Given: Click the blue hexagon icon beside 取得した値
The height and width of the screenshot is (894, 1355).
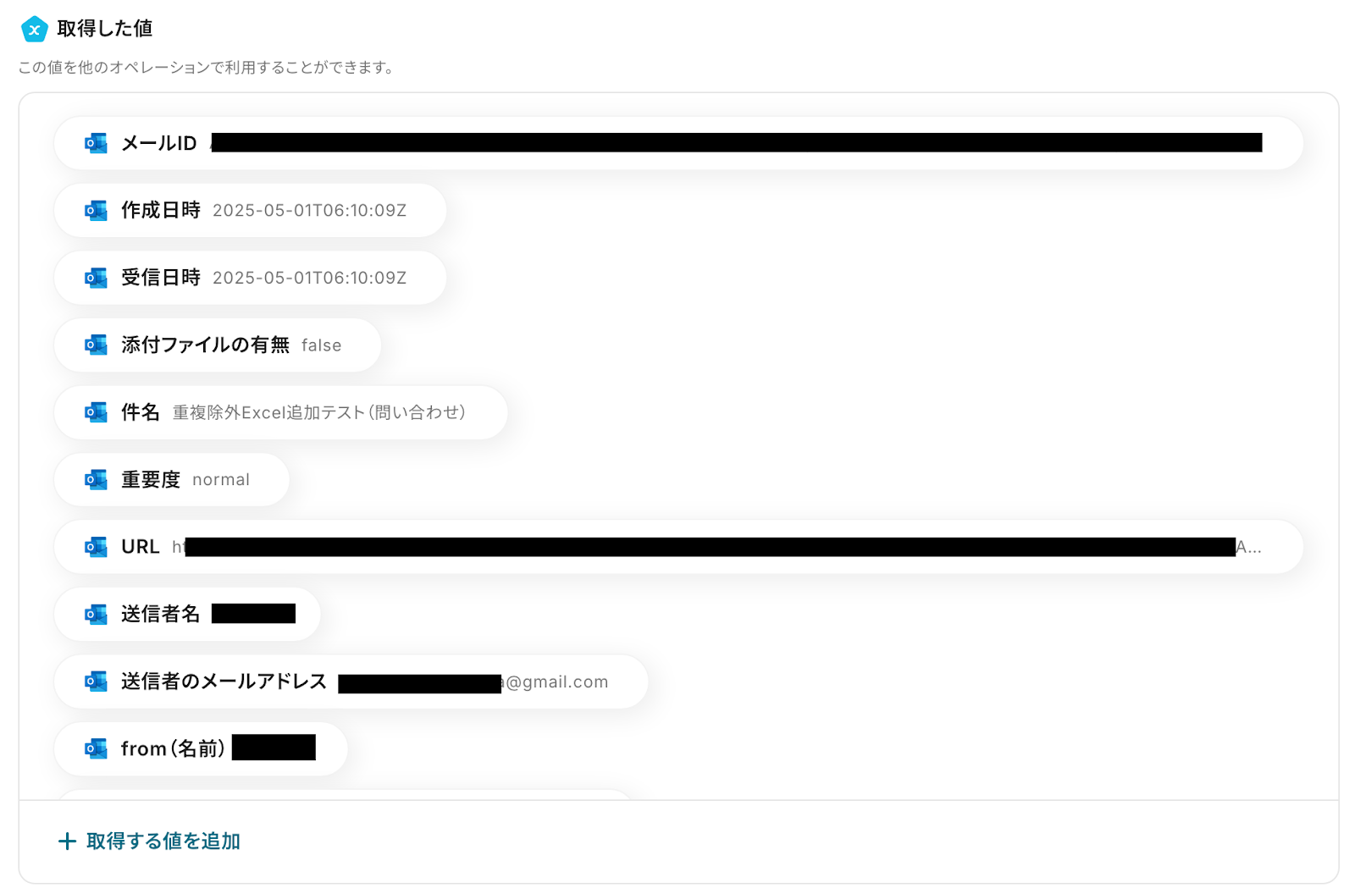Looking at the screenshot, I should click(34, 30).
